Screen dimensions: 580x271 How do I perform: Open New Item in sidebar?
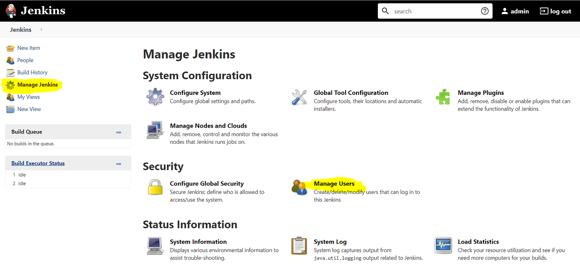click(29, 48)
